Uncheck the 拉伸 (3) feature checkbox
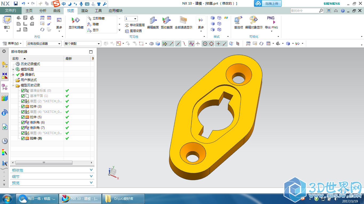 coord(23,107)
